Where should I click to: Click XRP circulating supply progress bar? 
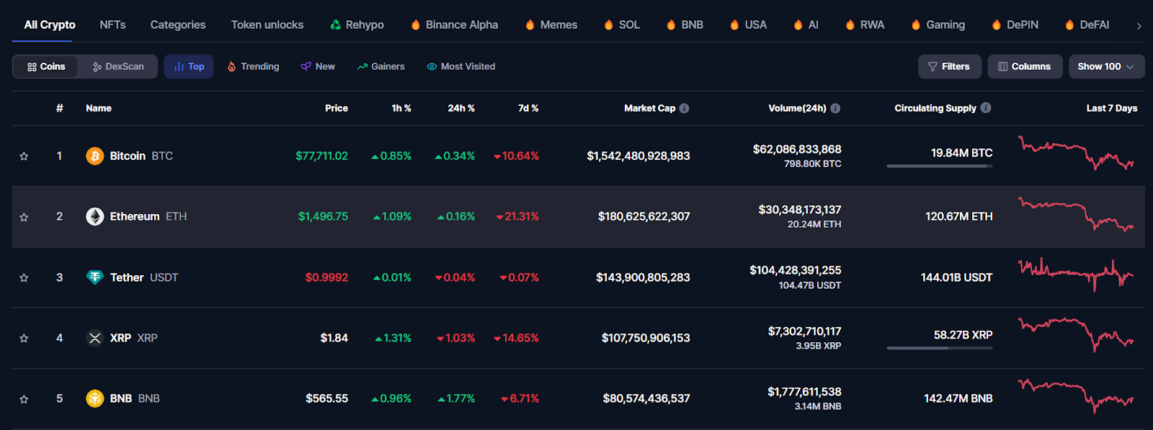940,349
